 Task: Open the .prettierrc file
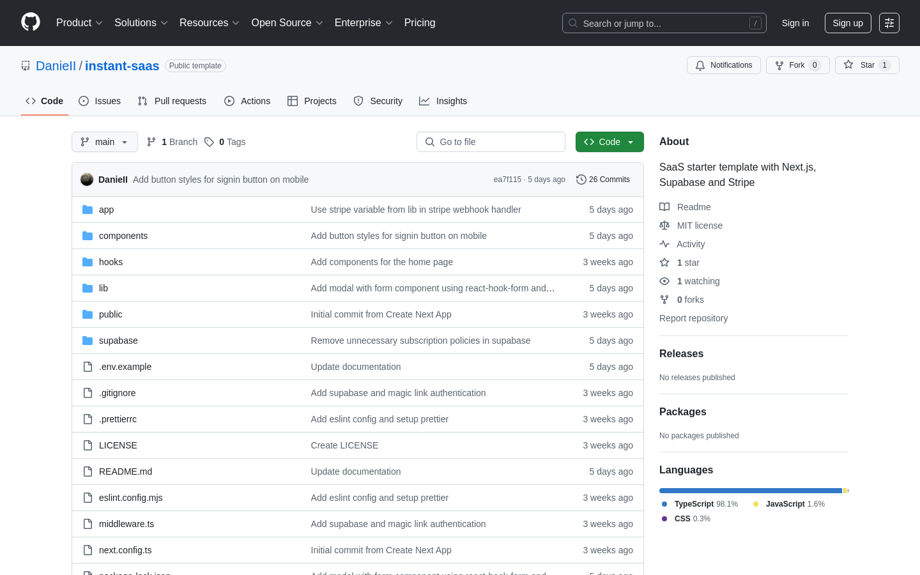click(118, 419)
